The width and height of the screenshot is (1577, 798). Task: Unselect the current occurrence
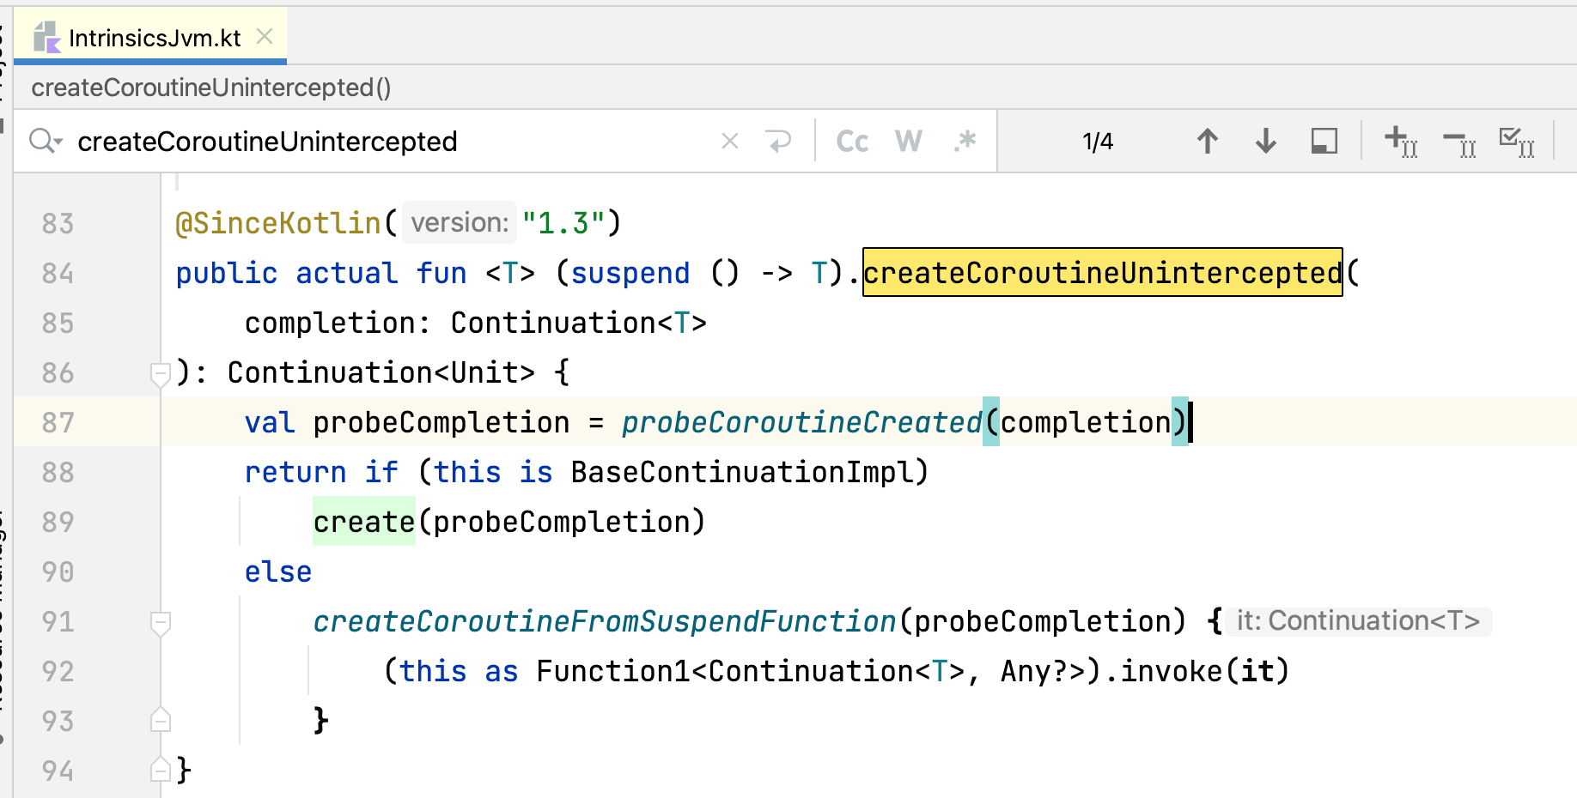click(1458, 141)
